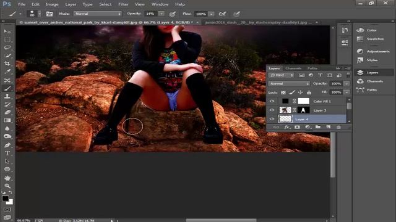This screenshot has height=222, width=396.
Task: Toggle Quick Mask mode
Action: [x=7, y=210]
